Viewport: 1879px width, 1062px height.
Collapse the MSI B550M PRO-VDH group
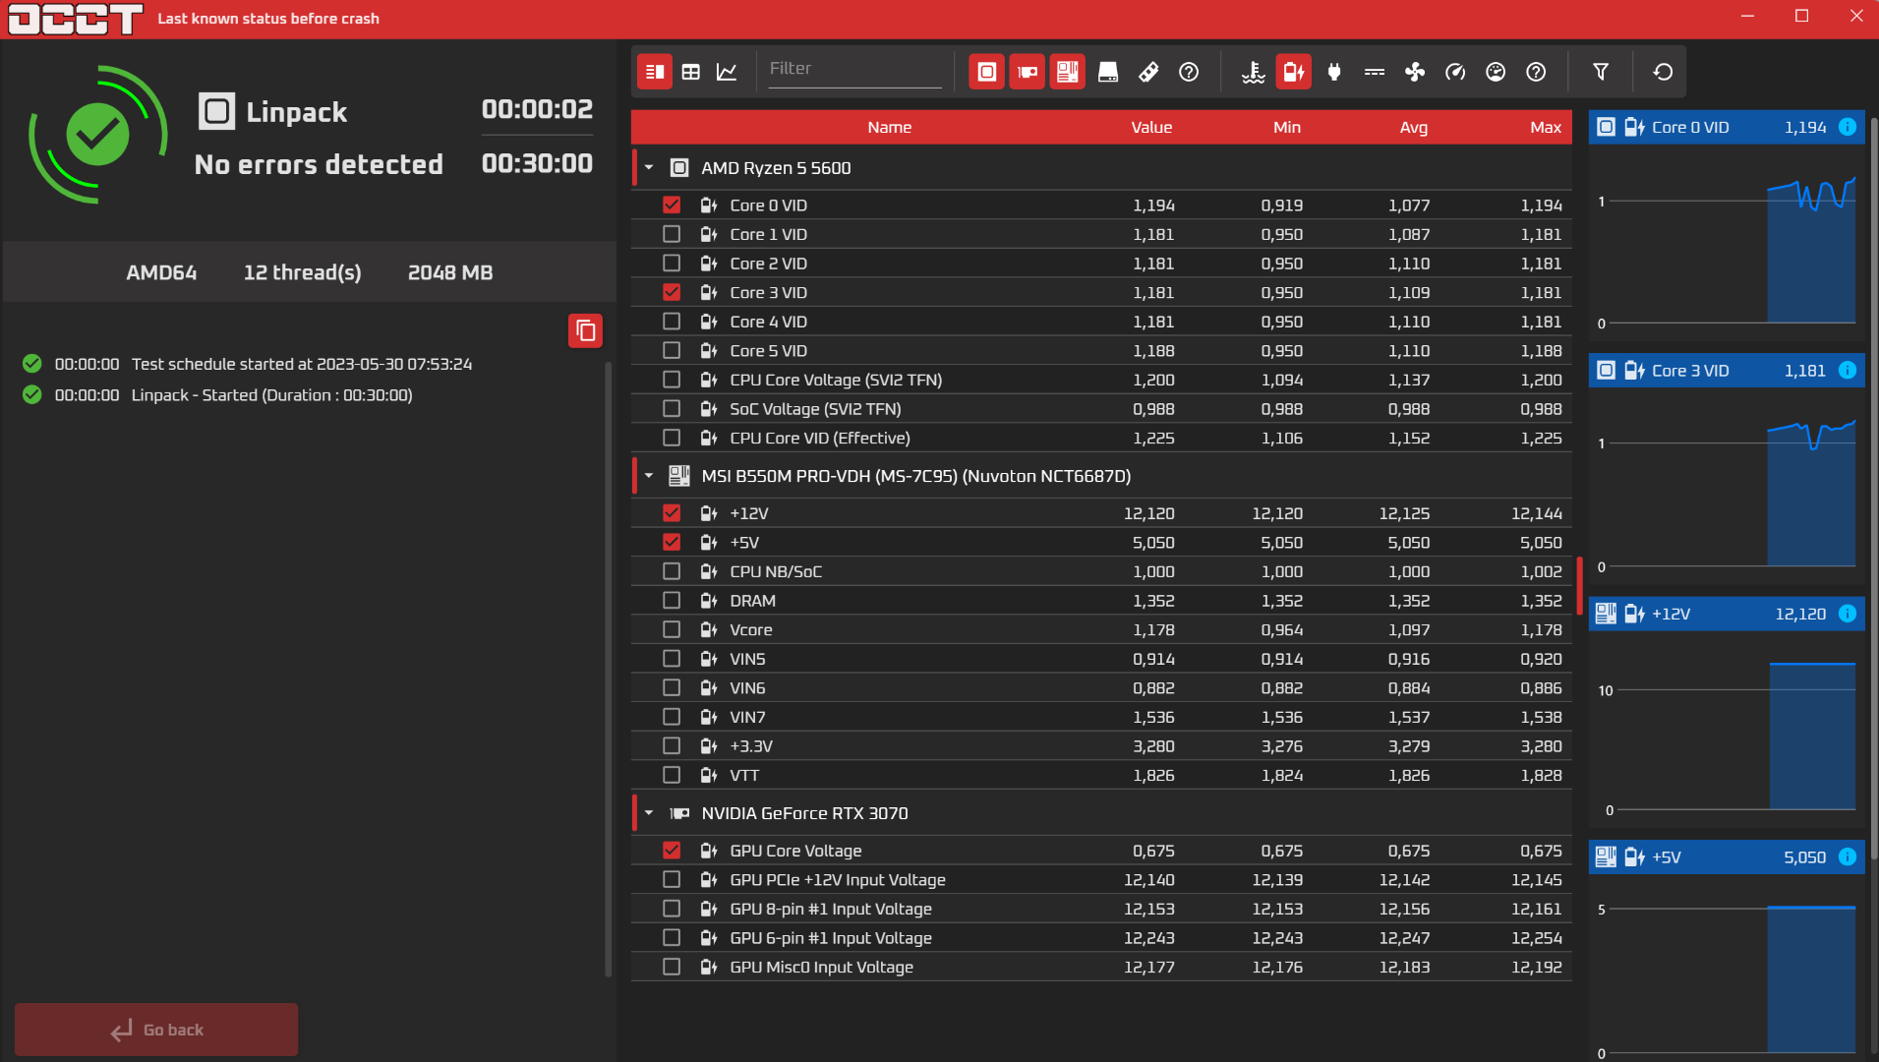pos(649,476)
